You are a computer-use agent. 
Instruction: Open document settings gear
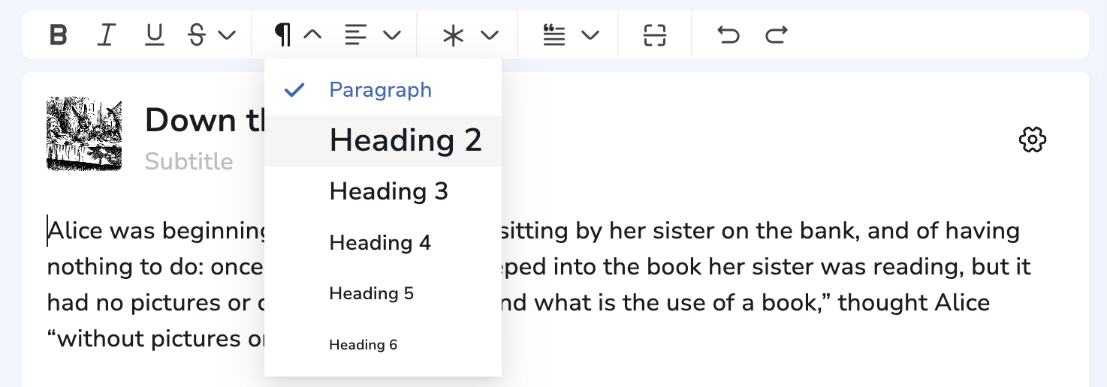tap(1032, 139)
